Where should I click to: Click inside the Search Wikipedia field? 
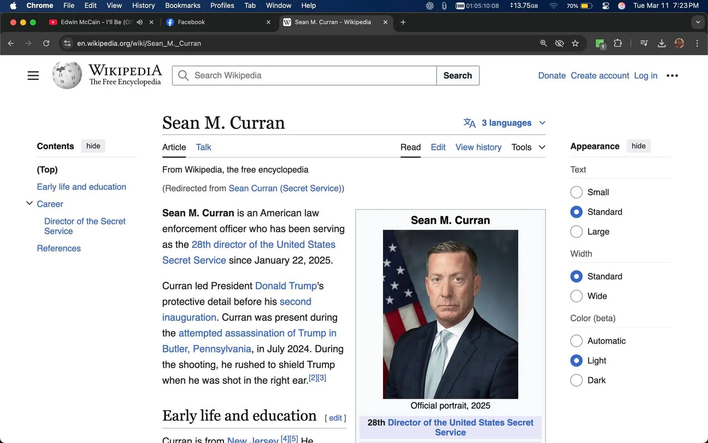tap(304, 75)
